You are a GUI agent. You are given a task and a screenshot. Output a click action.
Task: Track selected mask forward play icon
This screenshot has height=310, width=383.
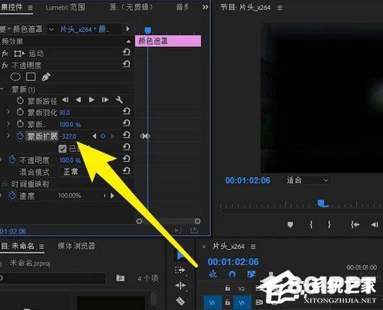coord(92,100)
